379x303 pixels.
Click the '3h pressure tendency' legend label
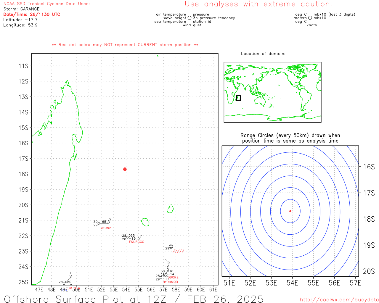(214, 18)
